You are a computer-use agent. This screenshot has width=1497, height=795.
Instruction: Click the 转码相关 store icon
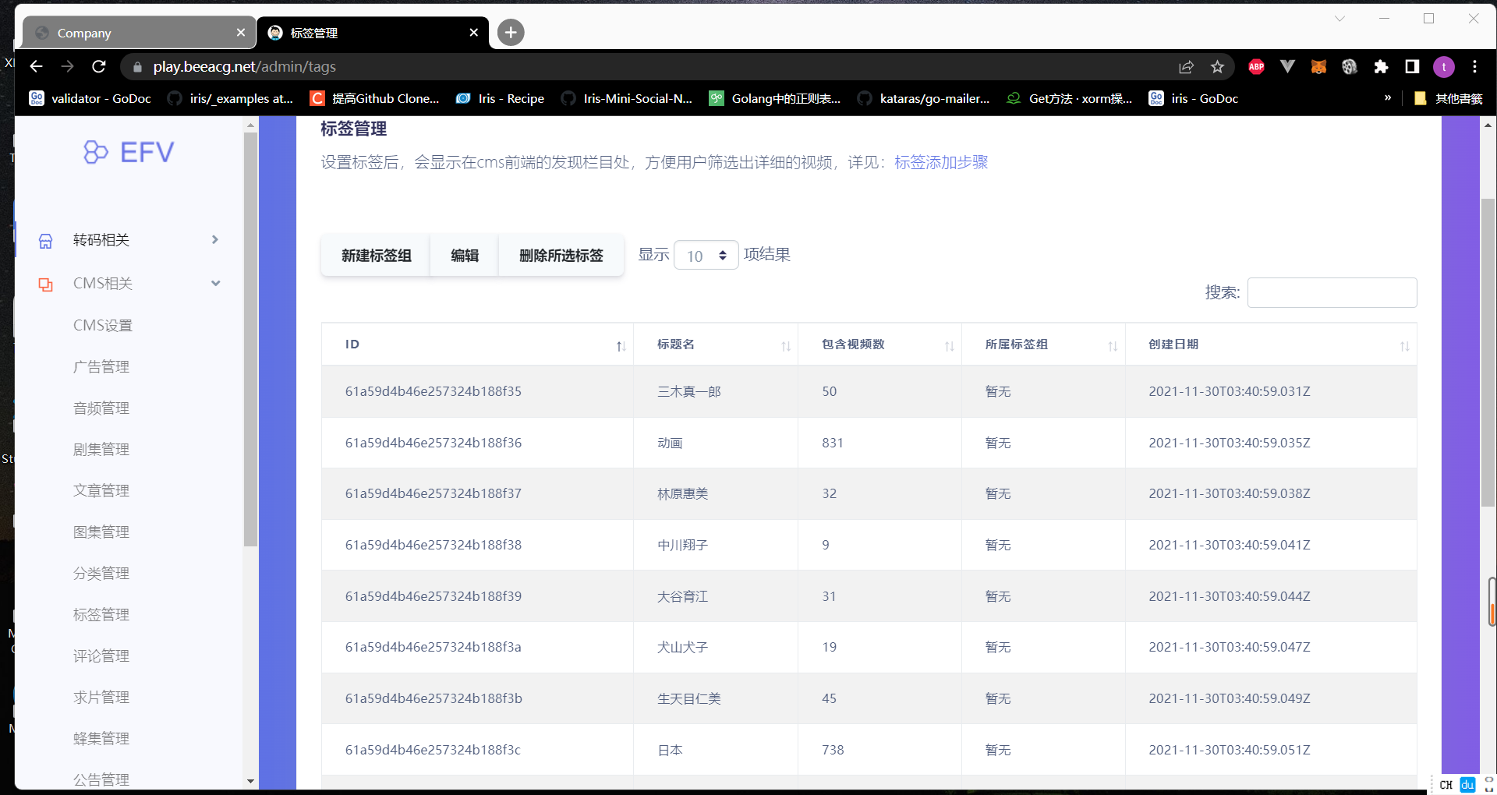[46, 241]
